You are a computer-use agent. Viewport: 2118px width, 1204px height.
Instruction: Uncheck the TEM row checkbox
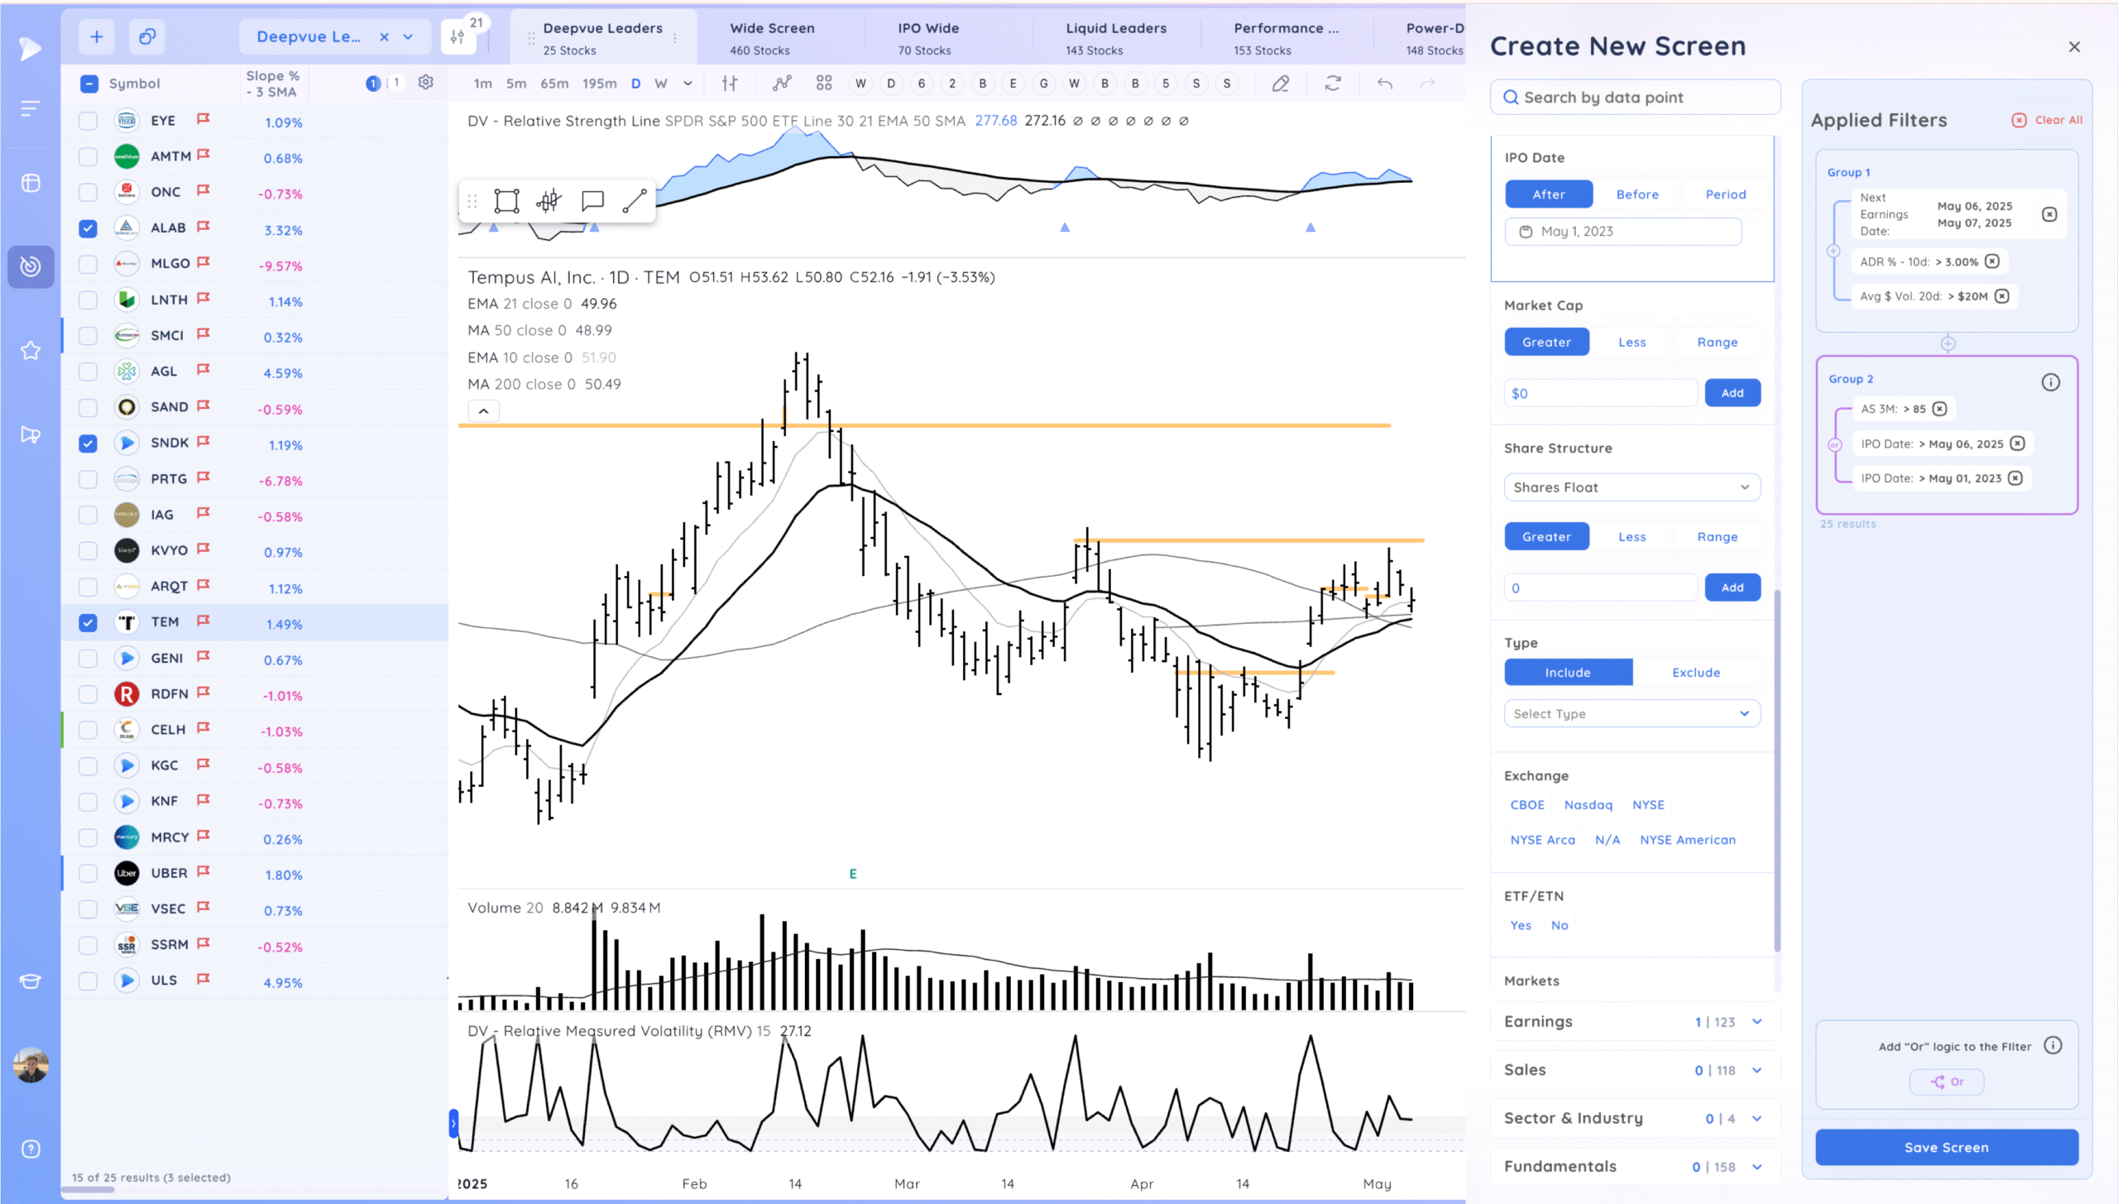tap(88, 623)
